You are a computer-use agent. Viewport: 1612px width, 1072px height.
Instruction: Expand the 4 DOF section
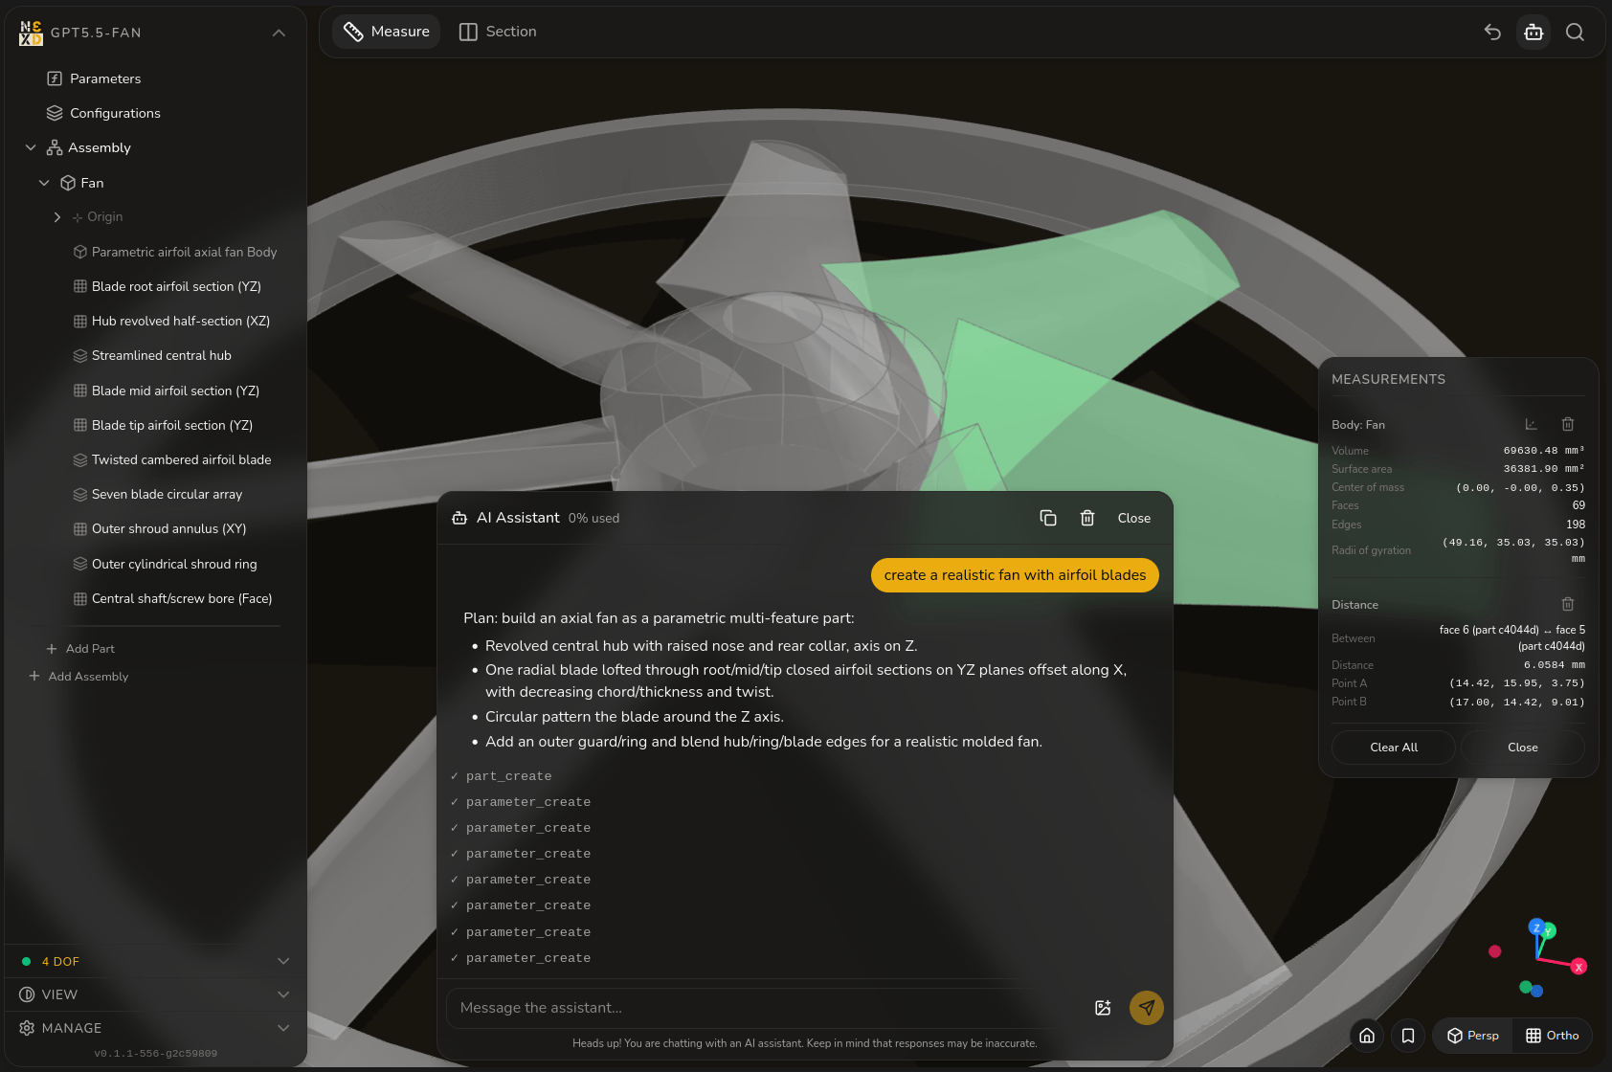tap(283, 961)
